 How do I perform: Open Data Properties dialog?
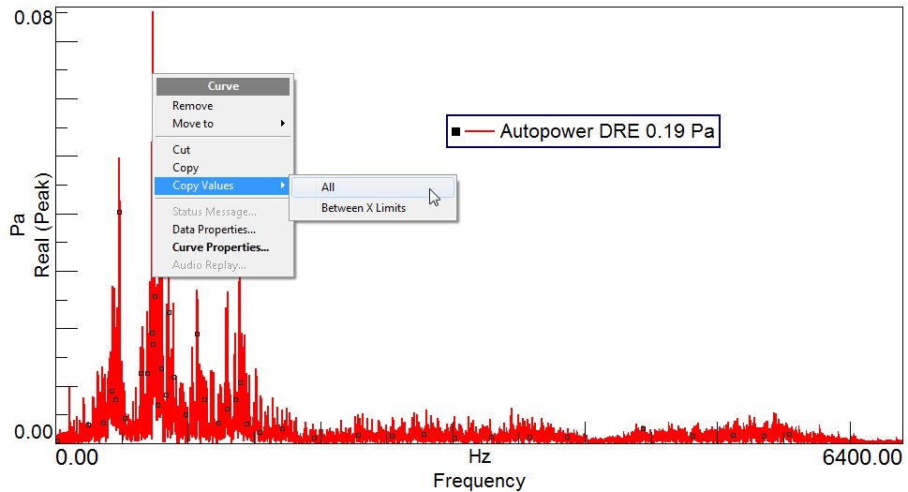tap(214, 230)
